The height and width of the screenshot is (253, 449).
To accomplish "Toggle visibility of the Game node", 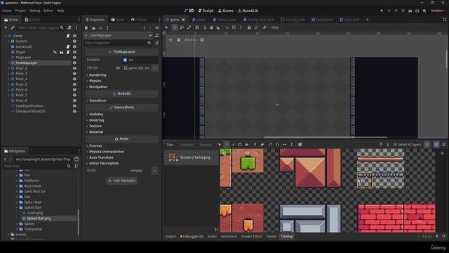I will (74, 36).
